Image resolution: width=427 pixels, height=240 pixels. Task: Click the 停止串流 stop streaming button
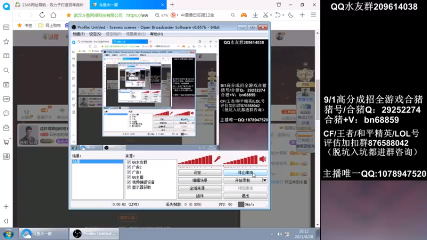[x=246, y=172]
